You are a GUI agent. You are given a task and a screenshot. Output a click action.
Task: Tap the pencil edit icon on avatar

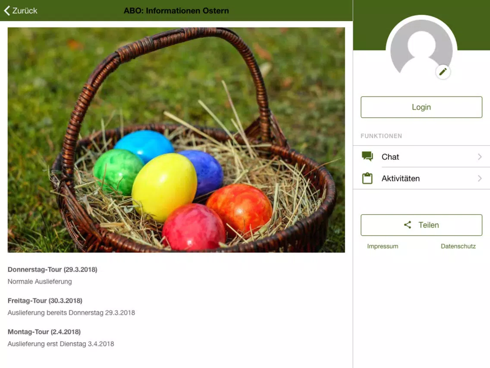point(443,72)
